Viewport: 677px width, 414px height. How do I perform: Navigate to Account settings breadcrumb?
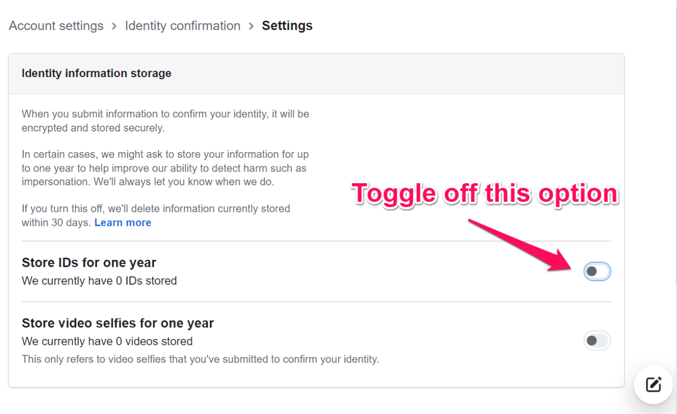56,25
